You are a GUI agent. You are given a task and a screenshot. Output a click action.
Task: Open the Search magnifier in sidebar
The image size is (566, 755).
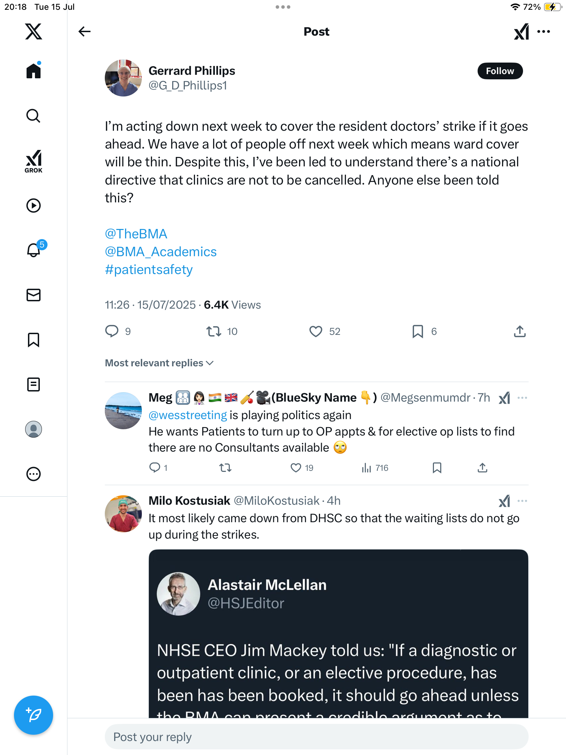pos(34,116)
